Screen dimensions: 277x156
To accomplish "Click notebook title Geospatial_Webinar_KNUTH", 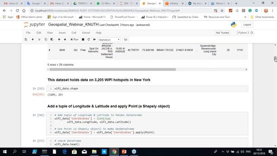I will coord(73,25).
